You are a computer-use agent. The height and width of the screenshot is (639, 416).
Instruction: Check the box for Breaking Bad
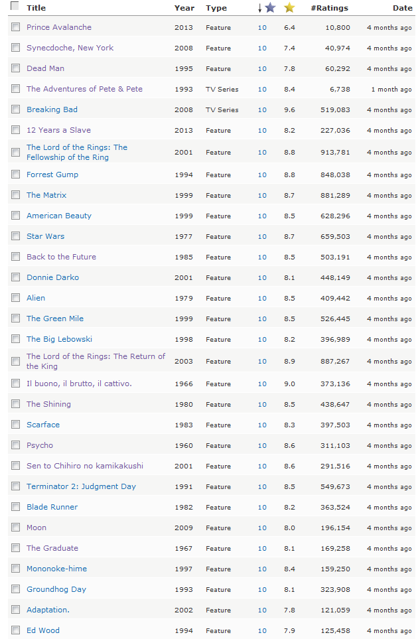click(x=15, y=109)
